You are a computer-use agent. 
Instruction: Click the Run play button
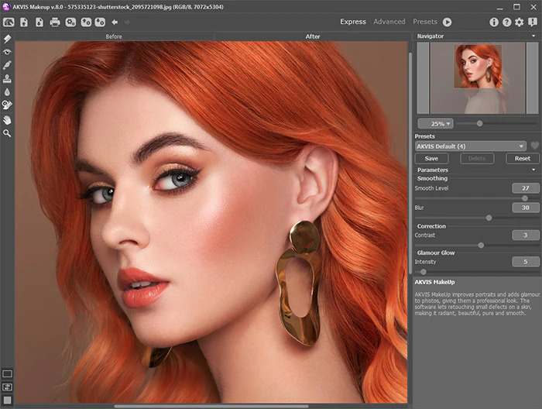click(447, 22)
